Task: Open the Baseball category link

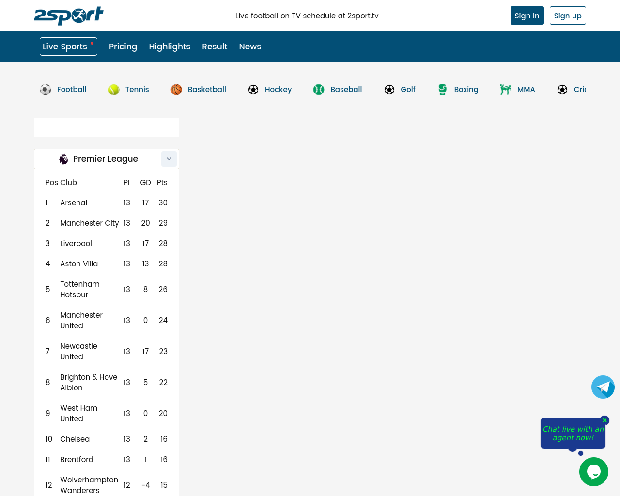Action: pyautogui.click(x=346, y=90)
